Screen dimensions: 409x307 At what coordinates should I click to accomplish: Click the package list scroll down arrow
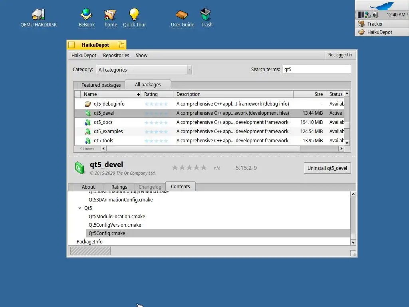tap(347, 143)
